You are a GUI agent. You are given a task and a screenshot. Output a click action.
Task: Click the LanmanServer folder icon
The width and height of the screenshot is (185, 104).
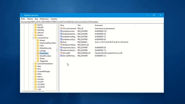pos(36,38)
